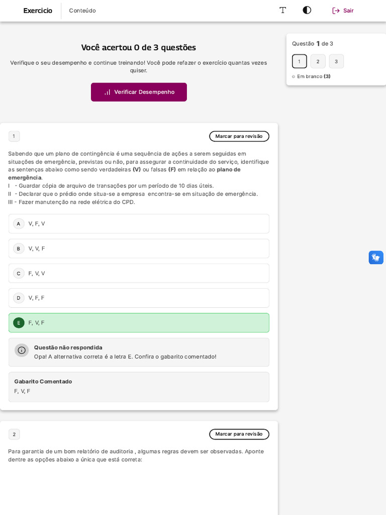Toggle the high contrast mode icon
Image resolution: width=386 pixels, height=515 pixels.
[307, 10]
